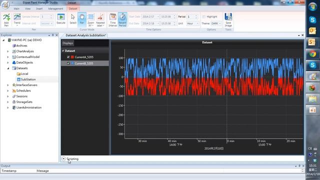
Task: Switch to Time Interval mode
Action: (x=112, y=20)
